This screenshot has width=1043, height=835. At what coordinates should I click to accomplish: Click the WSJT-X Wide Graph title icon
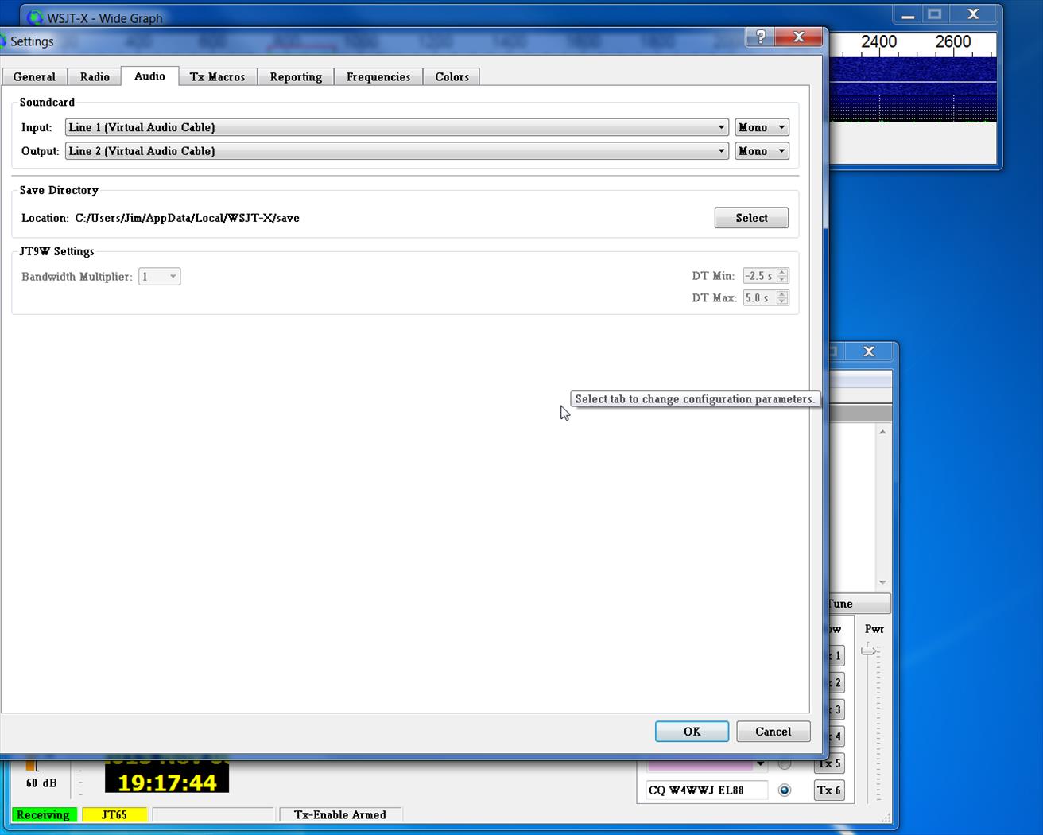click(35, 17)
